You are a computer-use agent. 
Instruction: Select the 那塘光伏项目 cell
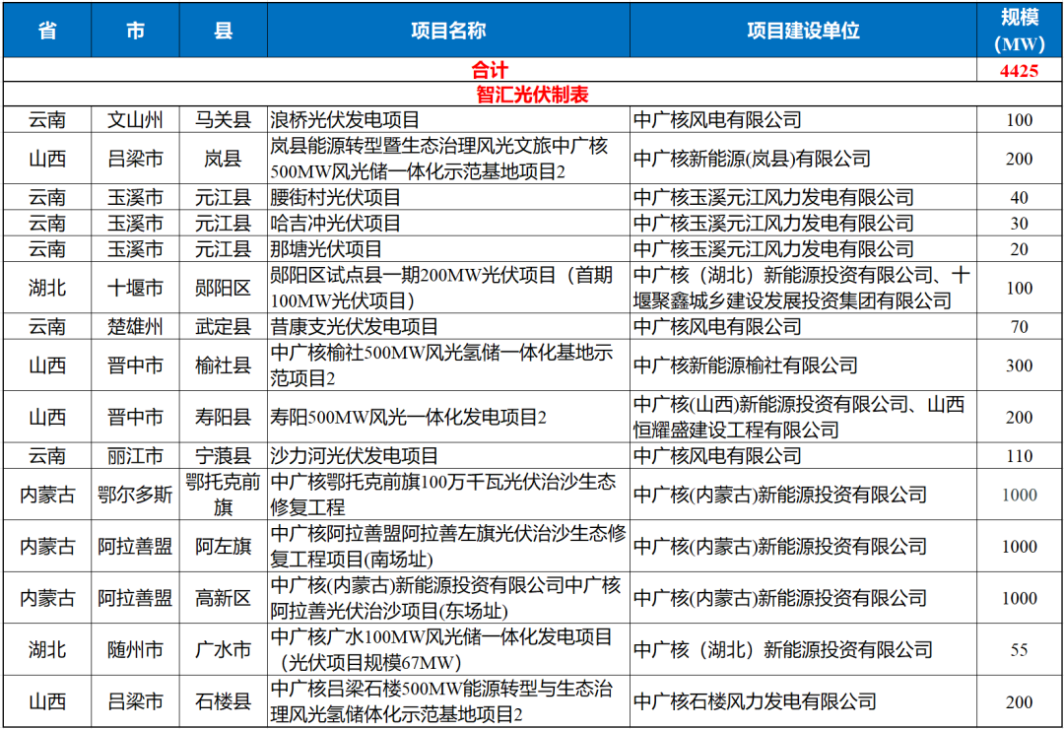448,248
